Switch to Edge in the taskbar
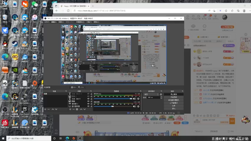This screenshot has height=141, width=251. (x=67, y=138)
